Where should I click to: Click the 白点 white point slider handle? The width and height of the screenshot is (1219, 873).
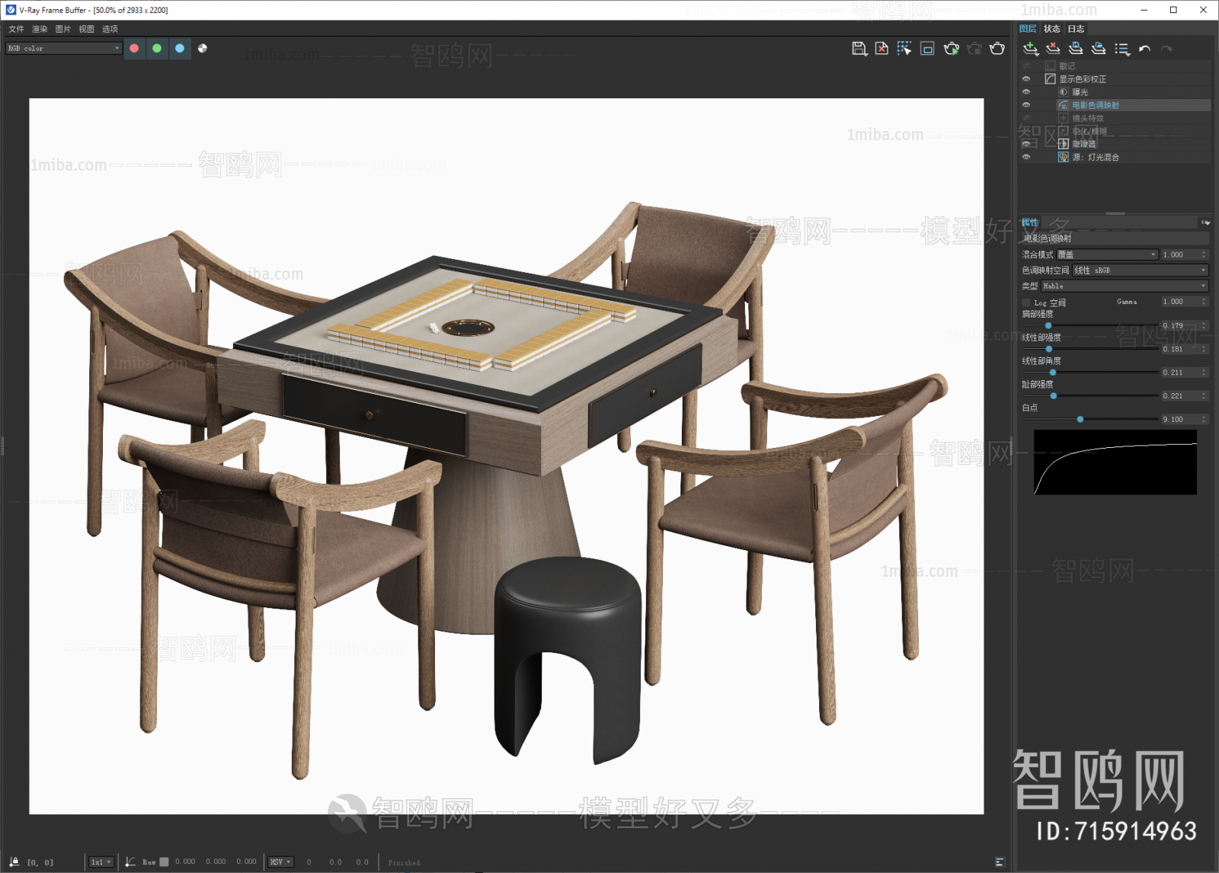[x=1080, y=420]
